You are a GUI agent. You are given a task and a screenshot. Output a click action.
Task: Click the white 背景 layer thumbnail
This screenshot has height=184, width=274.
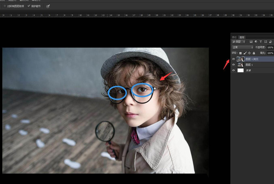[241, 70]
